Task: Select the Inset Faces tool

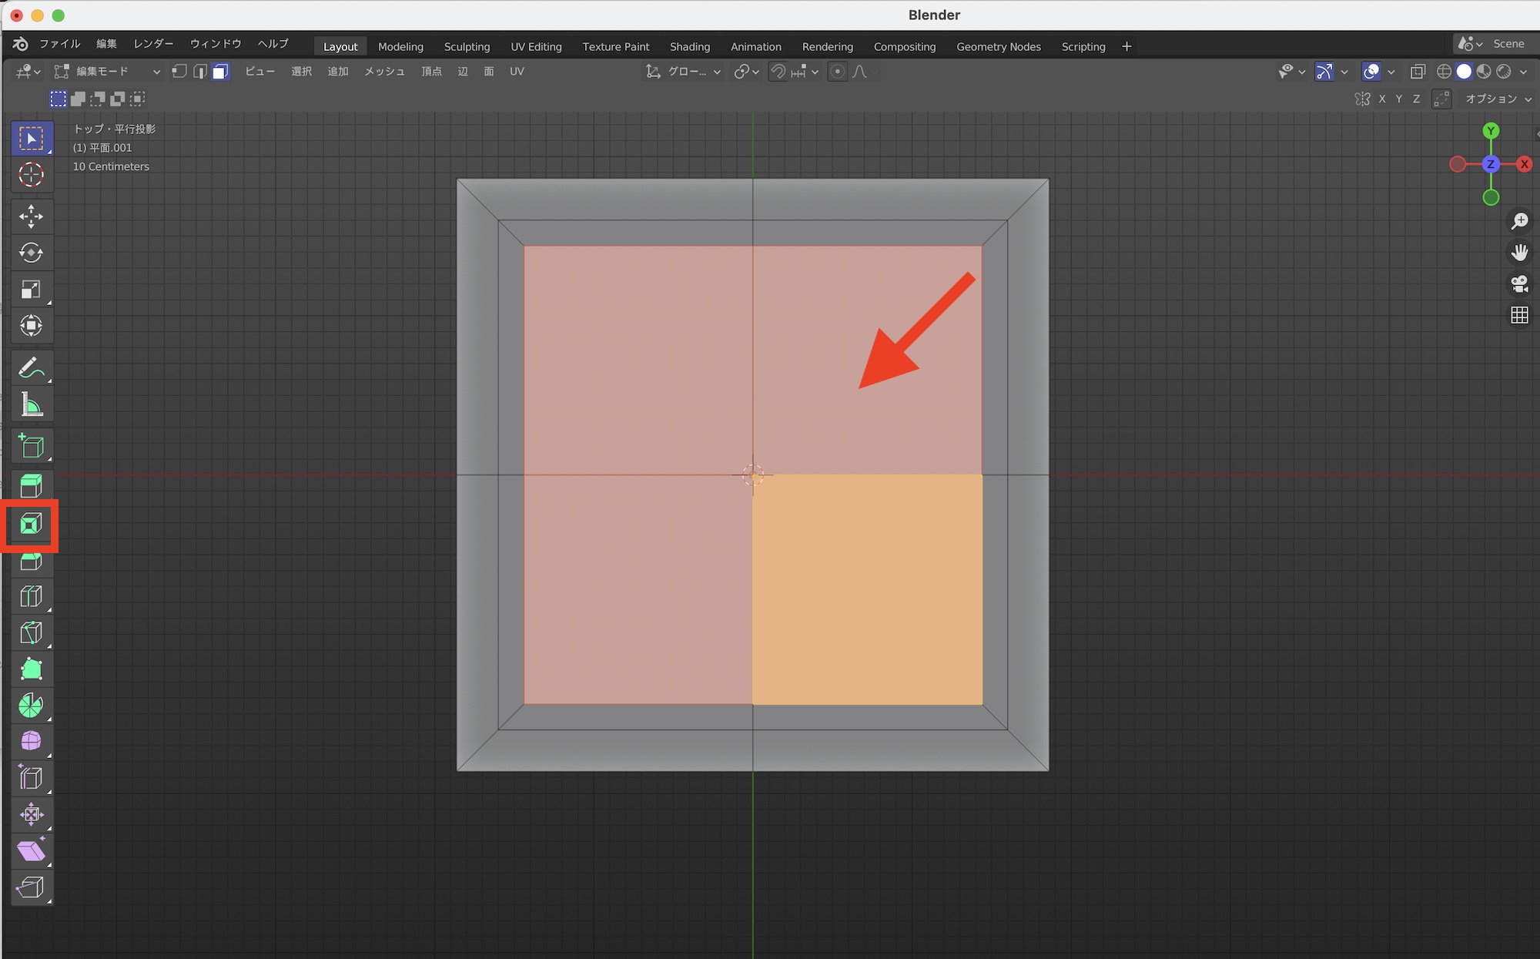Action: 31,525
